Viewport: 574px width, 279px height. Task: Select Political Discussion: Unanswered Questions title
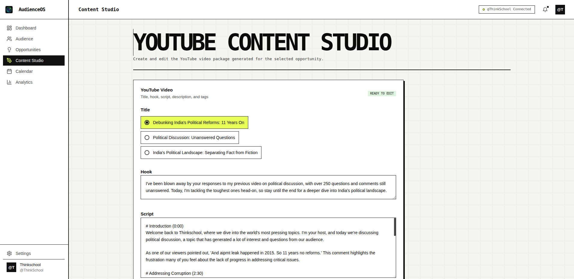coord(190,138)
